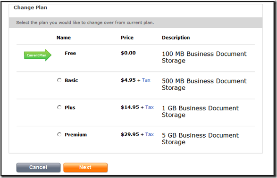Open the Tax link beside $29.95

pos(150,134)
